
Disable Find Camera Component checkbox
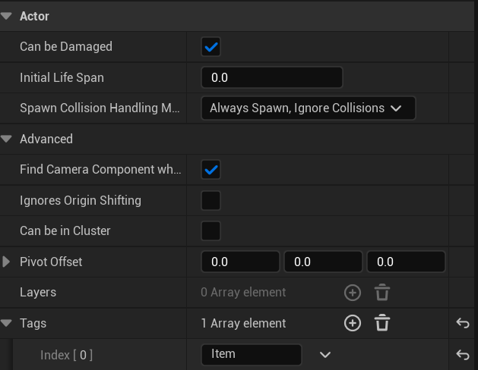click(211, 169)
